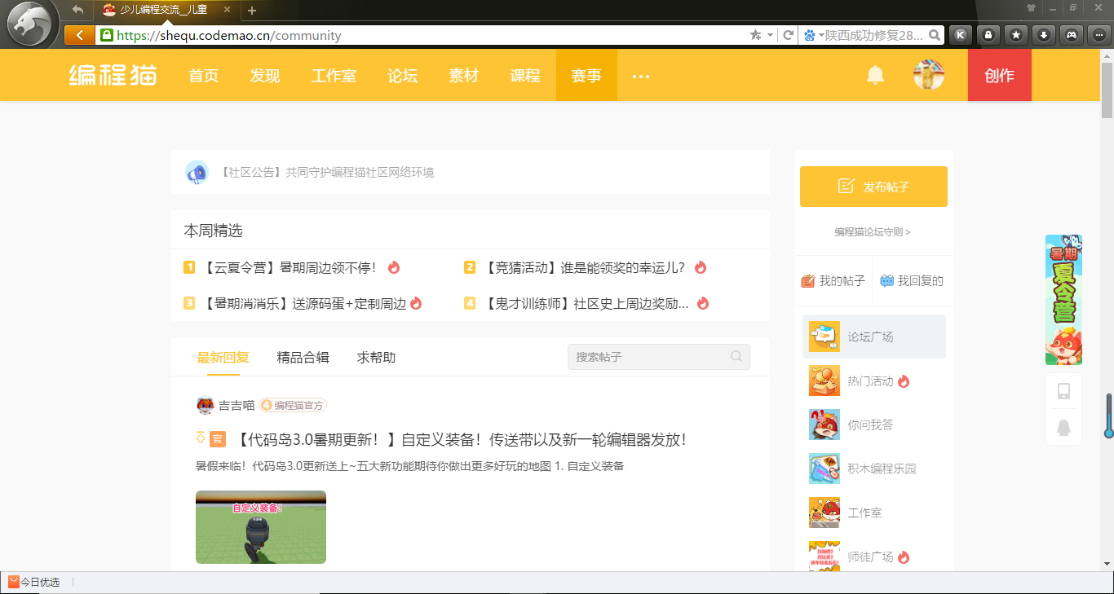Open the 编程猫论坛守则 link
This screenshot has width=1114, height=594.
click(873, 232)
